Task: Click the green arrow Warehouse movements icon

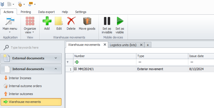Action: 6,102
